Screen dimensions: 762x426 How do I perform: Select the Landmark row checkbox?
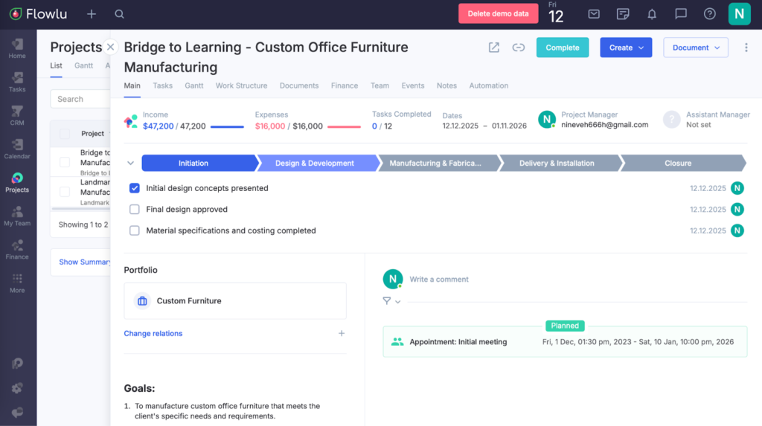click(65, 192)
